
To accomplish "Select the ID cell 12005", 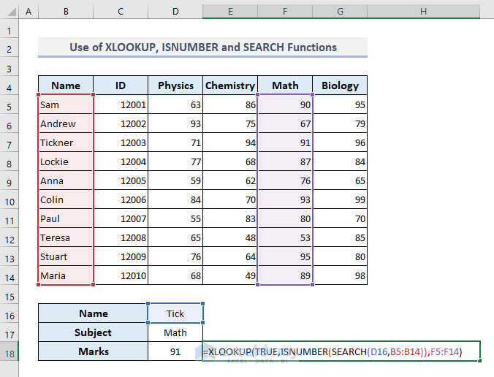I will (121, 180).
